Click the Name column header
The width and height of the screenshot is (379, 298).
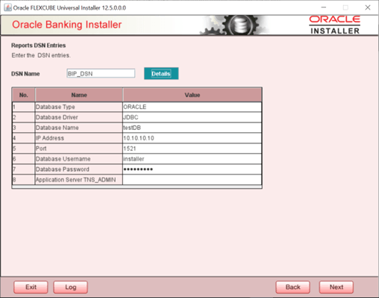(x=79, y=95)
